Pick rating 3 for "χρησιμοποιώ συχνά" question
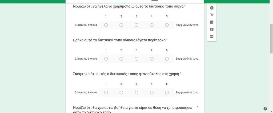 tap(136, 25)
